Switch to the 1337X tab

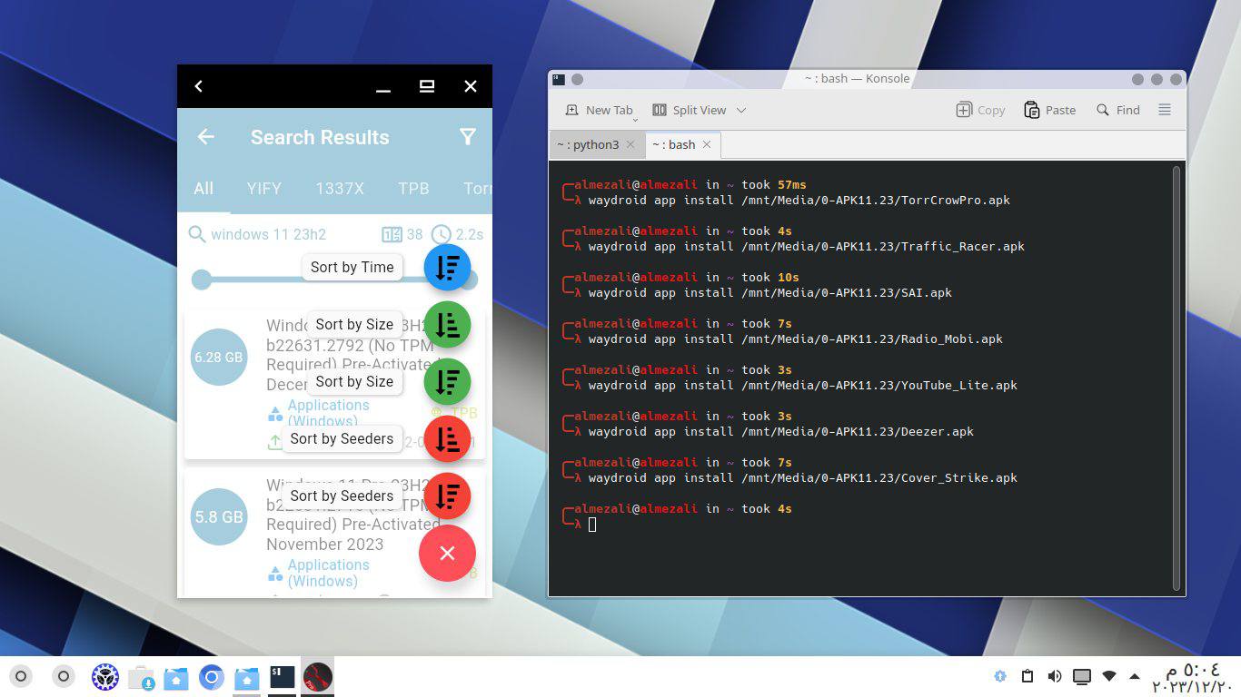coord(340,189)
